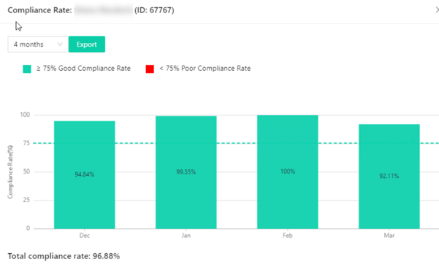The height and width of the screenshot is (267, 439).
Task: Click the Compliance Rate(%) axis title
Action: point(10,172)
